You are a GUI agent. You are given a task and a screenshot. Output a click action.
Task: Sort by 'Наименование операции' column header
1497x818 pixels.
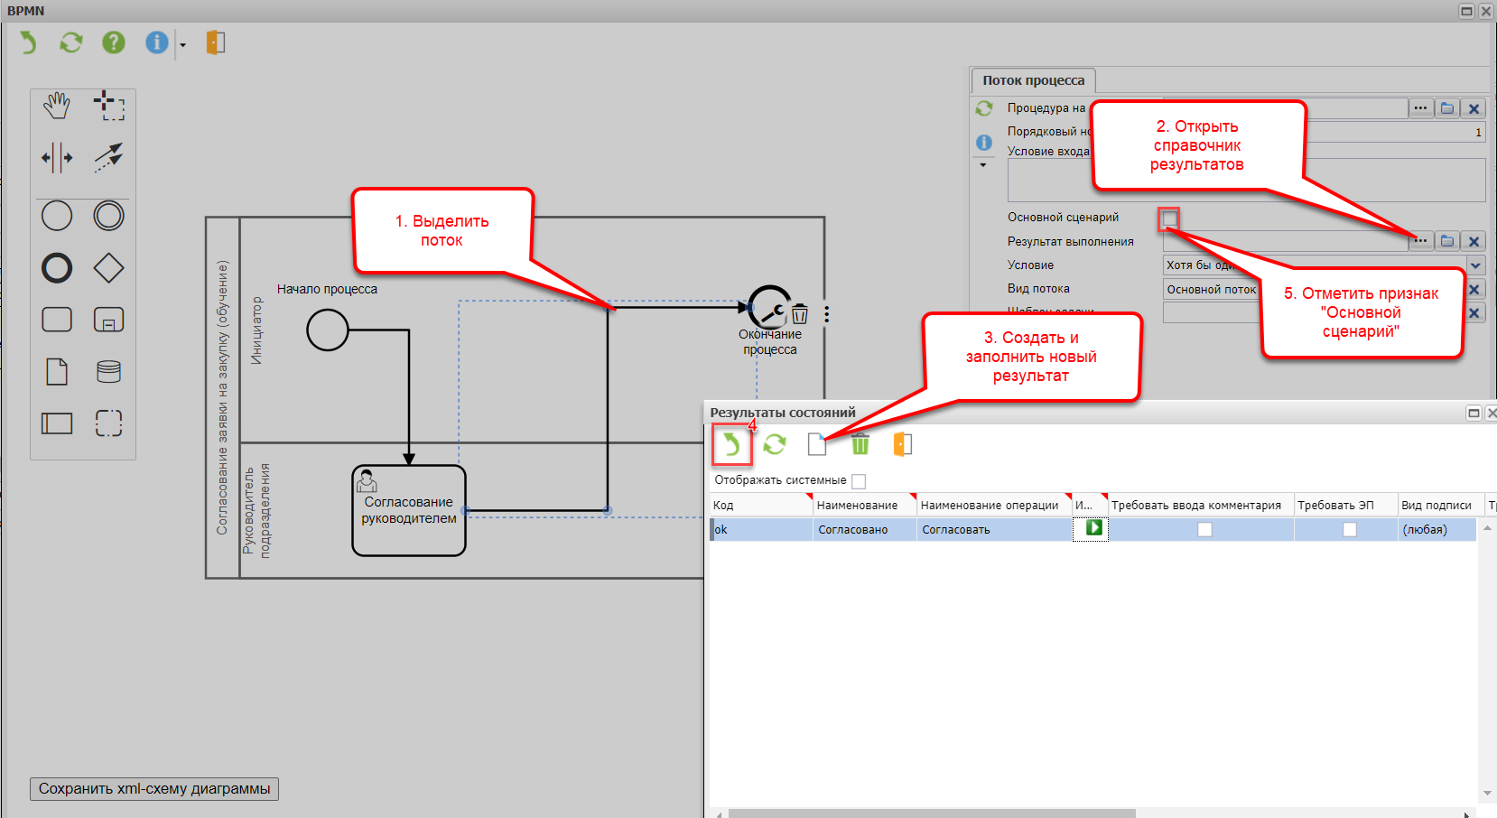click(x=989, y=506)
